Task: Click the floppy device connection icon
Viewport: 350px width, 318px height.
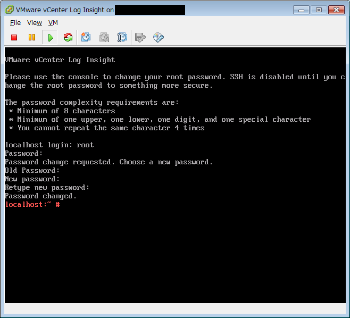Action: pos(140,38)
